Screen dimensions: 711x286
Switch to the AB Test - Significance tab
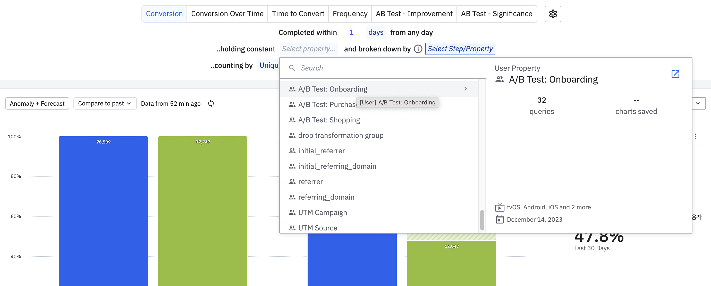pyautogui.click(x=496, y=14)
